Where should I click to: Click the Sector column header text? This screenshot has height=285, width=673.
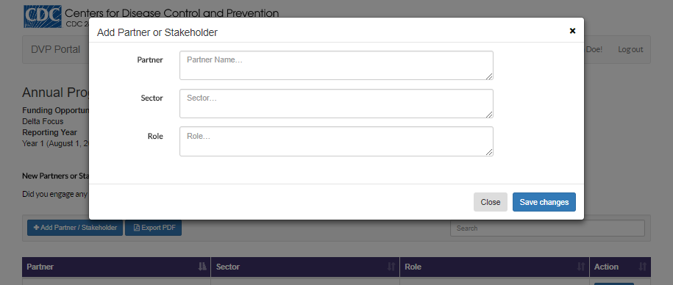point(227,267)
